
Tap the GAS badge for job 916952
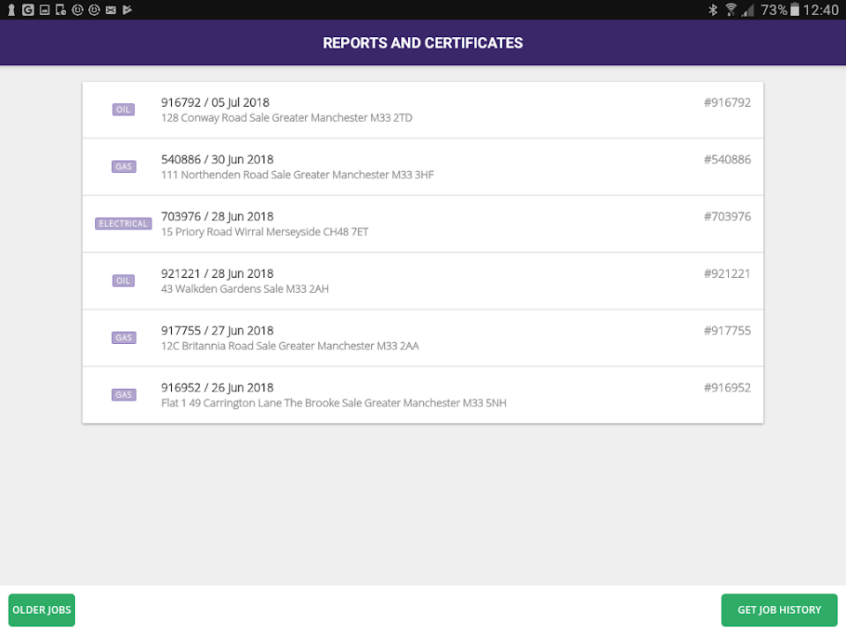point(123,395)
